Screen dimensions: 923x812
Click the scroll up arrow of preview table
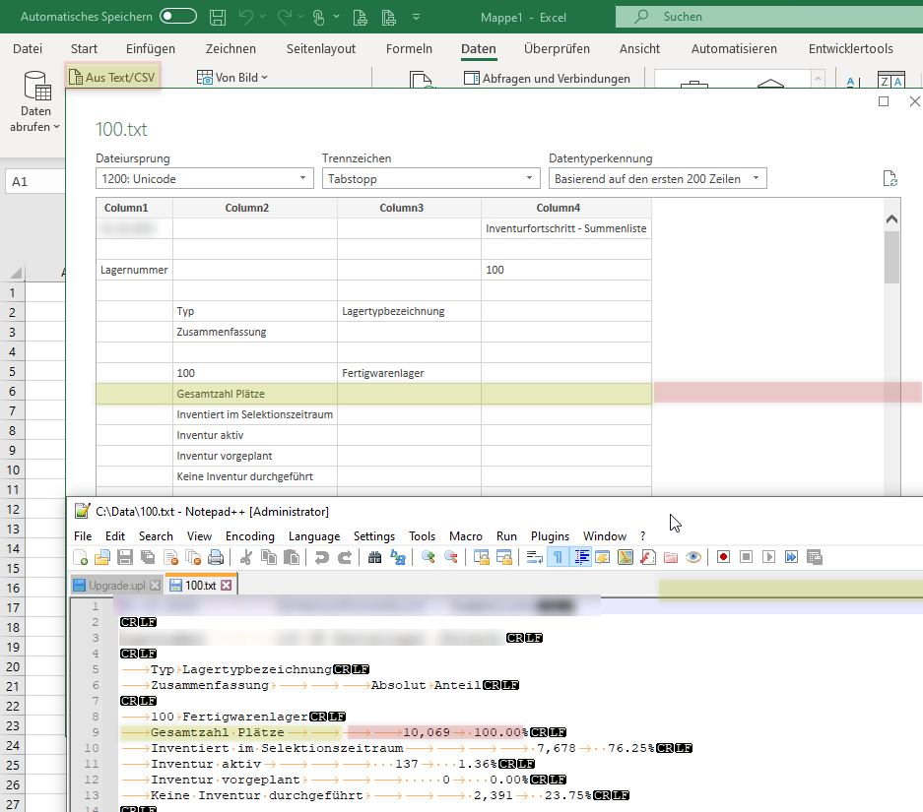pyautogui.click(x=891, y=219)
